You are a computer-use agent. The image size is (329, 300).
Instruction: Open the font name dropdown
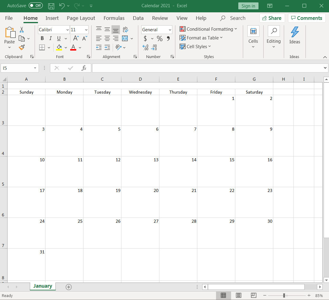[x=67, y=29]
